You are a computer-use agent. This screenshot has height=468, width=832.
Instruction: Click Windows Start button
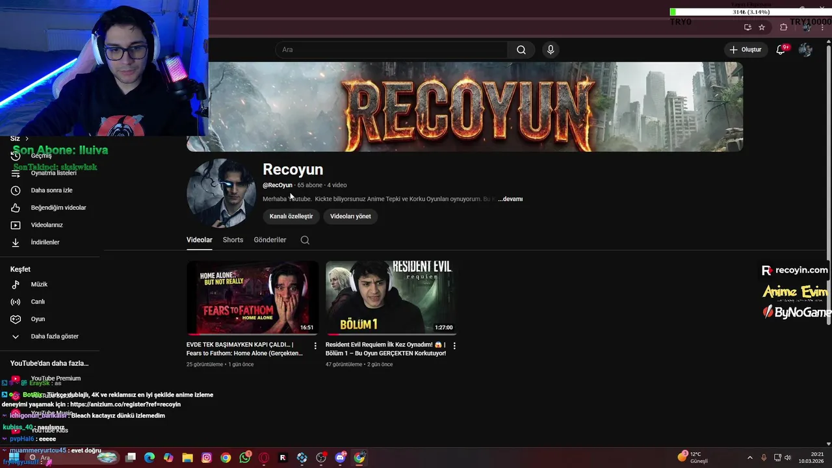point(14,458)
